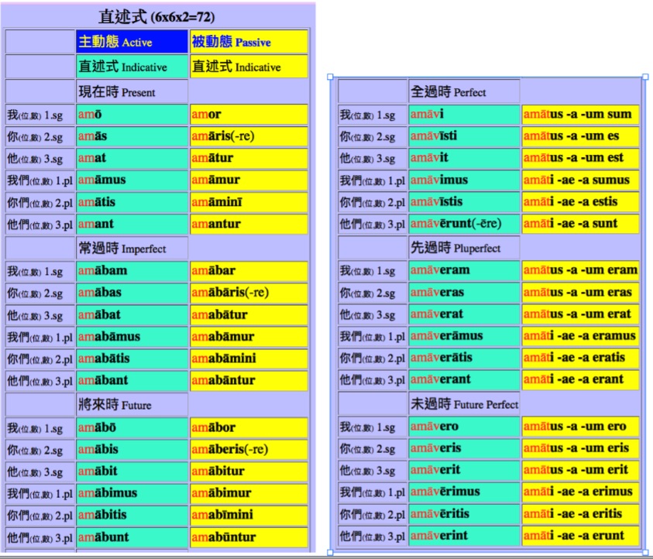
Task: Click the cell amantur
Action: (x=249, y=224)
